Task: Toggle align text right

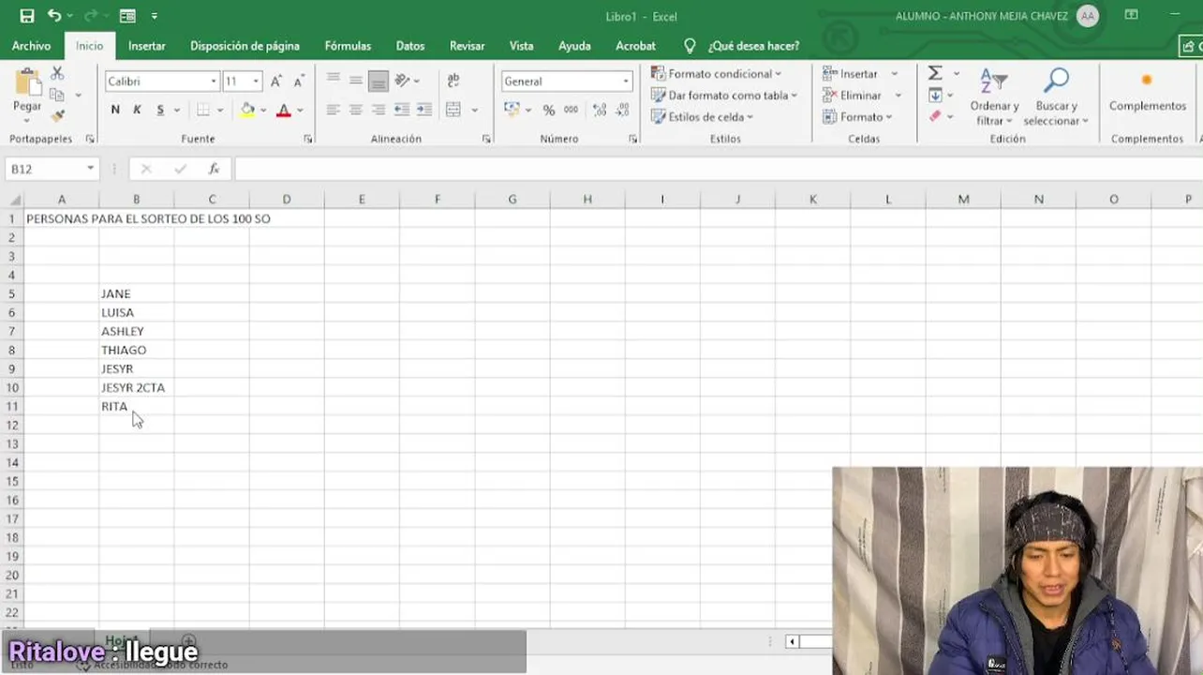Action: tap(379, 110)
